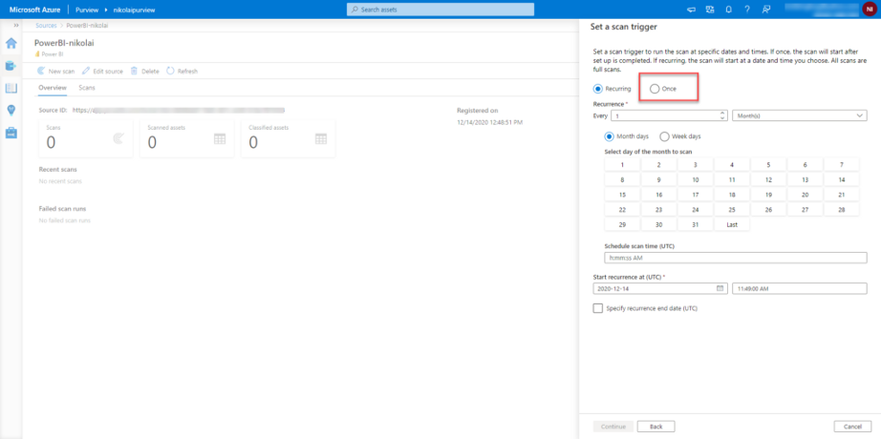
Task: Expand the left sidebar with double chevron
Action: coord(15,26)
